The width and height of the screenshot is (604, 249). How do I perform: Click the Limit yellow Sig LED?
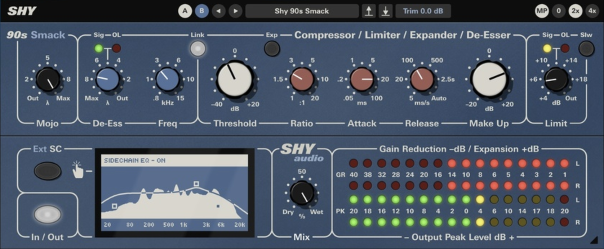(x=547, y=48)
